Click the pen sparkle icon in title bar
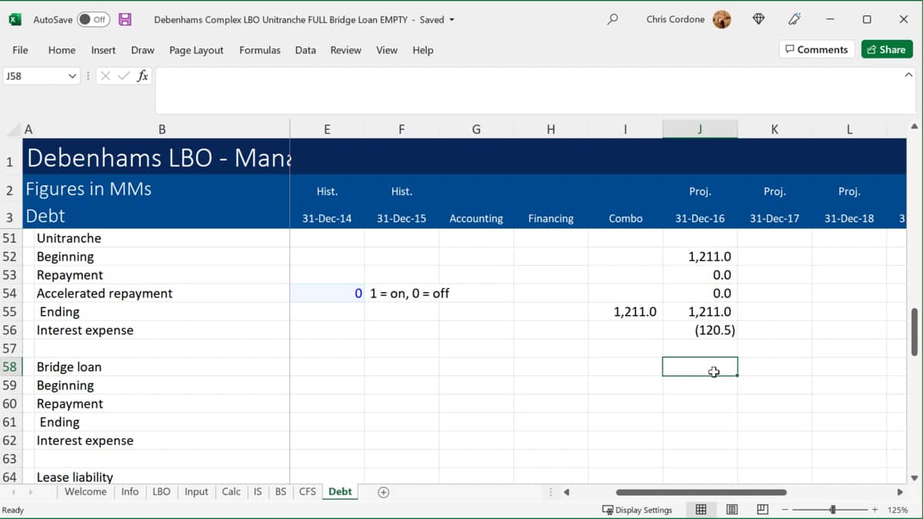The image size is (923, 519). point(795,19)
